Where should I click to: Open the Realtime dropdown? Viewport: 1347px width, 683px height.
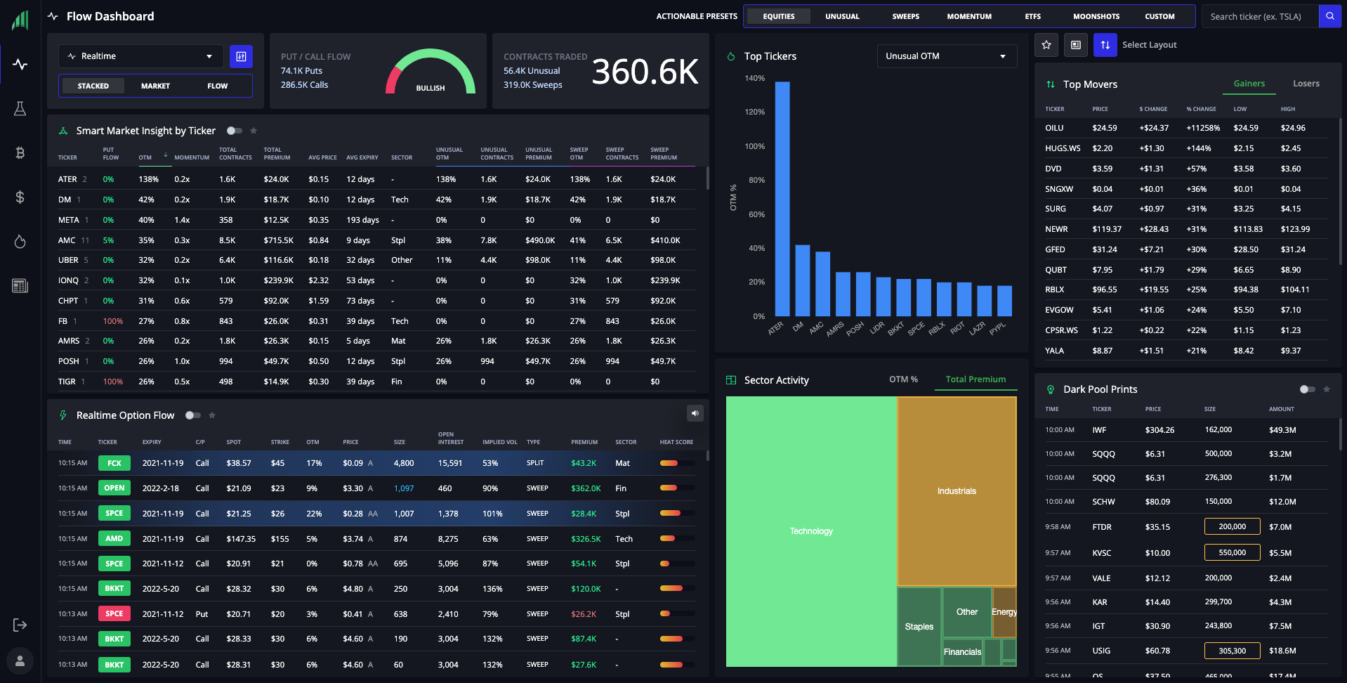[x=141, y=56]
